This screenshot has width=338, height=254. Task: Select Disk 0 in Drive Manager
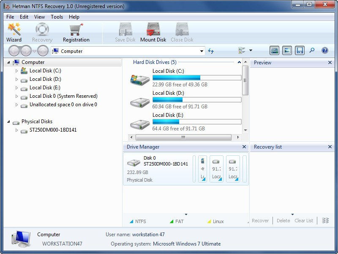pos(158,168)
